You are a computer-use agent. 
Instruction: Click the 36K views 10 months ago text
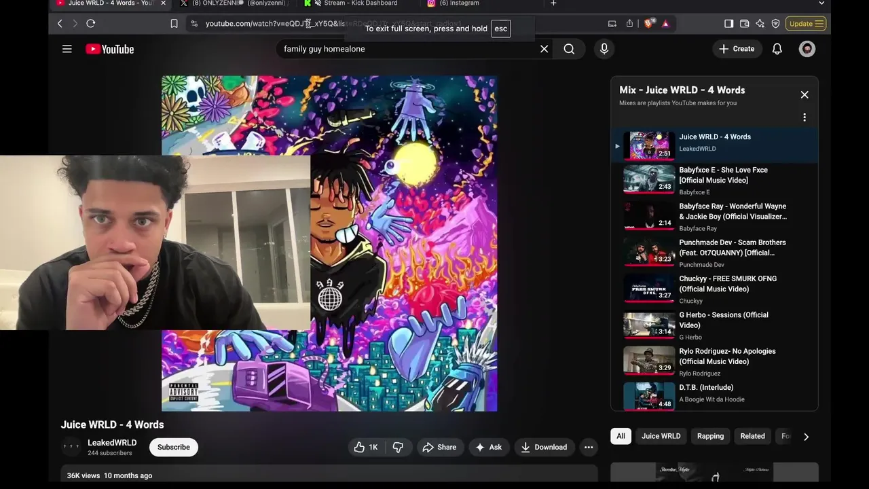[x=109, y=475]
